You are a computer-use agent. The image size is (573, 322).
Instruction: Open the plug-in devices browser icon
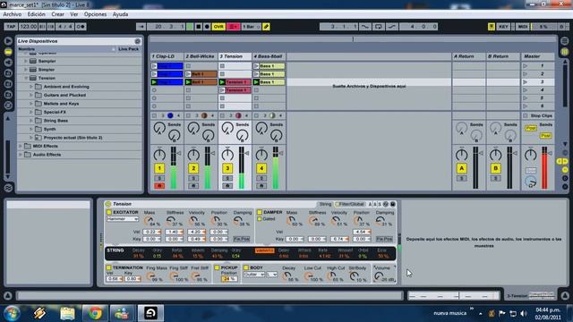8,63
